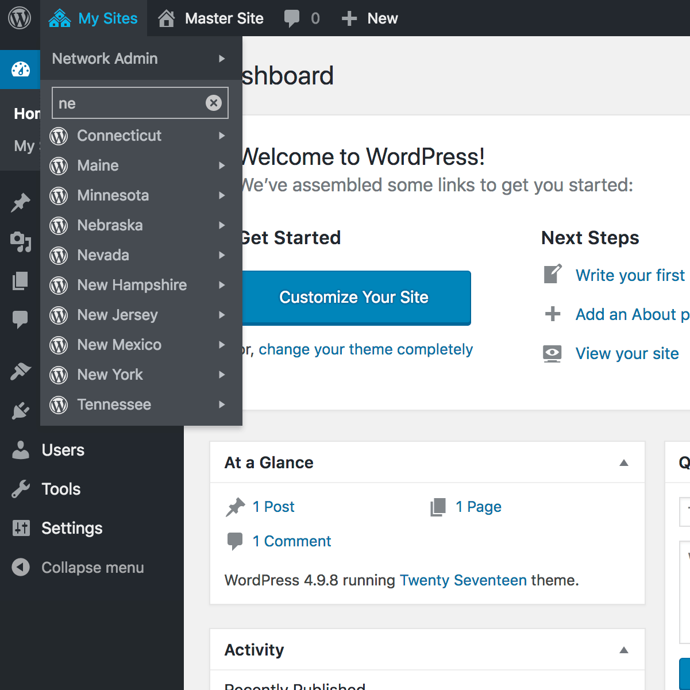This screenshot has width=690, height=690.
Task: Click WordPress icon beside Minnesota
Action: pos(59,196)
